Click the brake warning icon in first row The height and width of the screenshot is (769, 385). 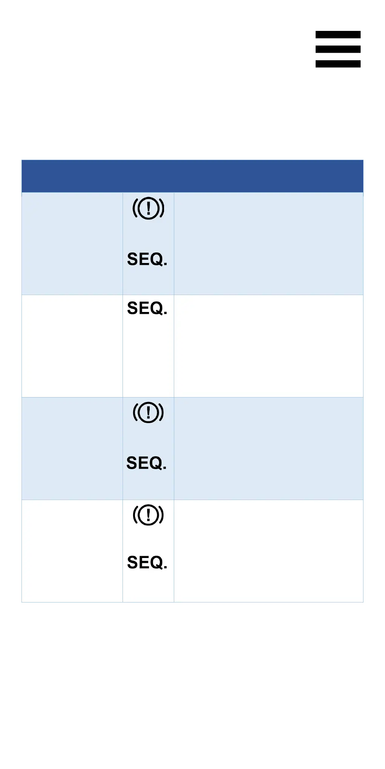[x=148, y=208]
